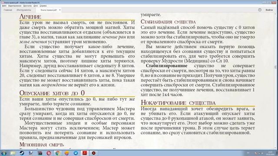Open the Редактирование menu
The width and height of the screenshot is (278, 156).
pos(15,6)
